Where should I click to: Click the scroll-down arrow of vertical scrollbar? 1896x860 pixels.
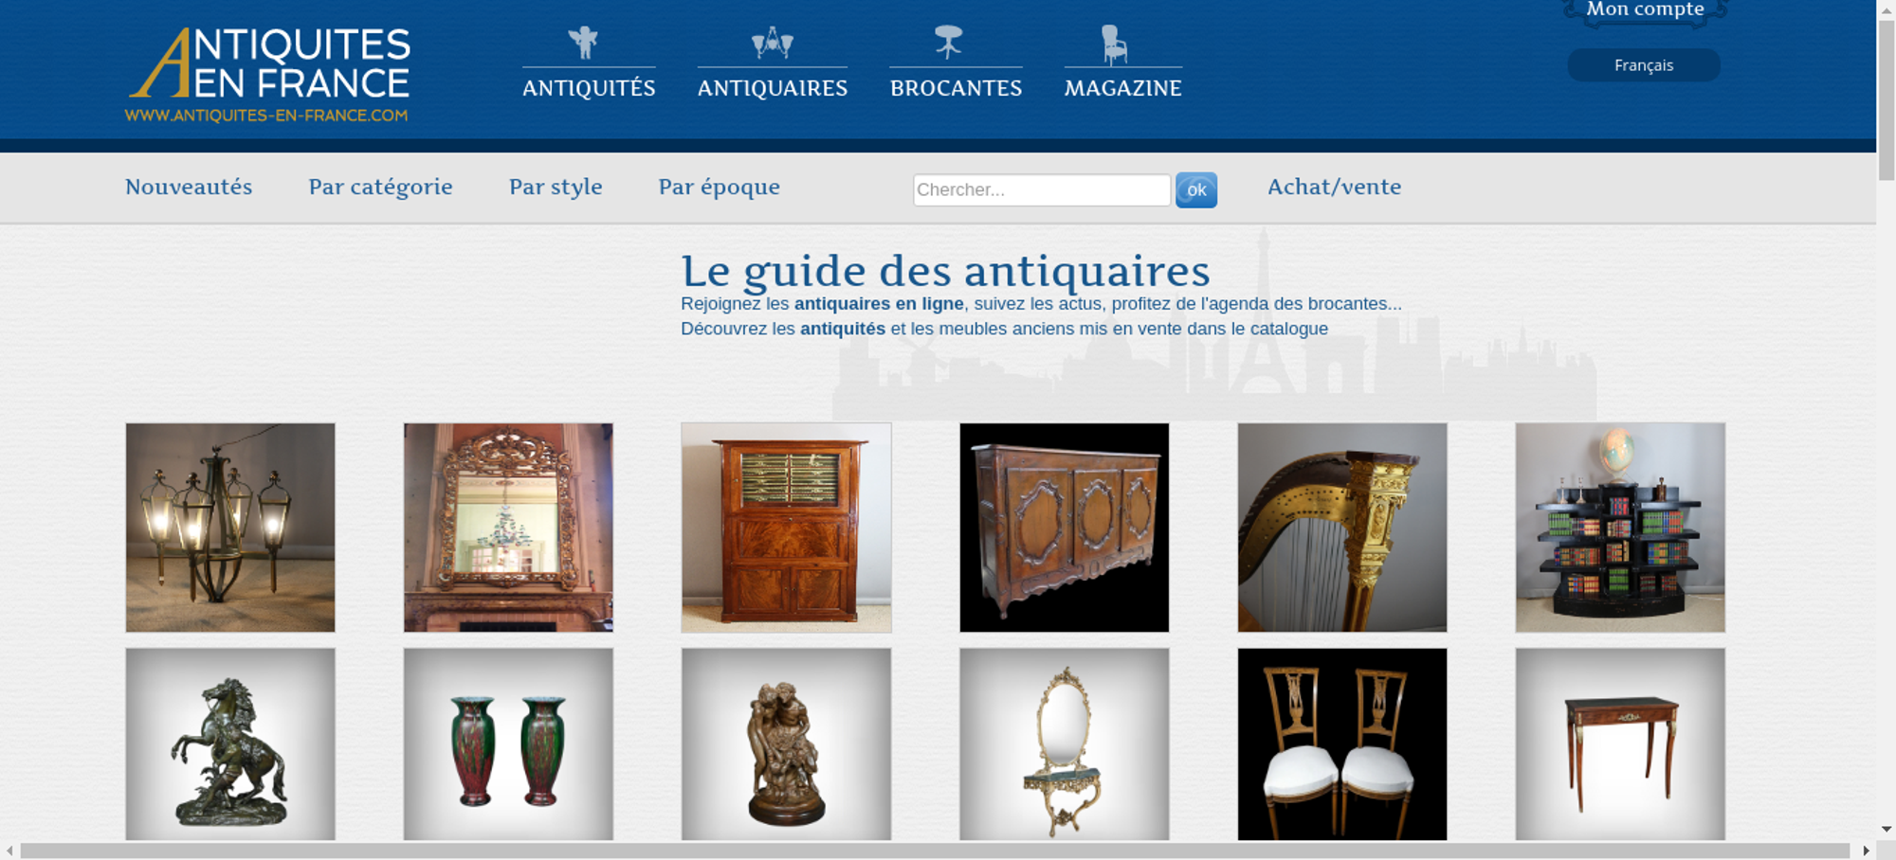pos(1887,830)
